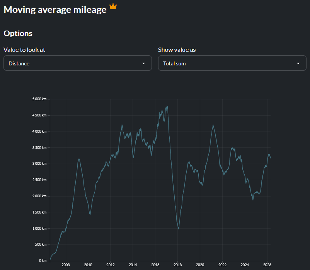The height and width of the screenshot is (270, 310).
Task: Click the 1 000 km y-axis label
Action: pyautogui.click(x=39, y=229)
